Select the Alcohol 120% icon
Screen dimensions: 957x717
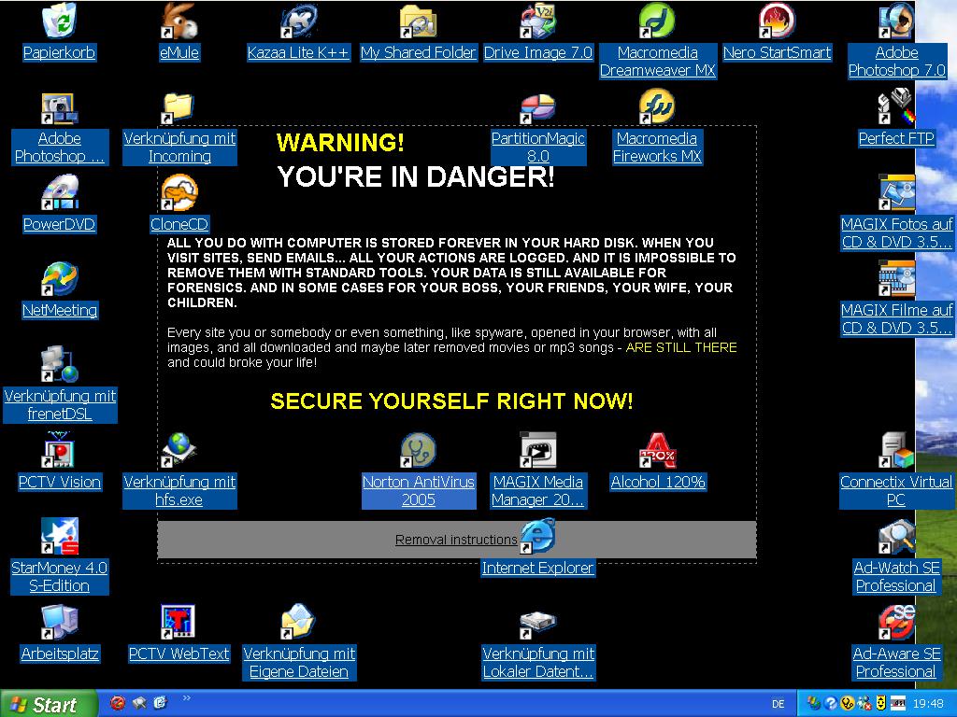(x=657, y=452)
